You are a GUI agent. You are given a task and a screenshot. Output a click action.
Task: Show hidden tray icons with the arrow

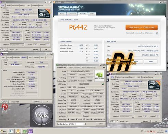tap(145, 131)
